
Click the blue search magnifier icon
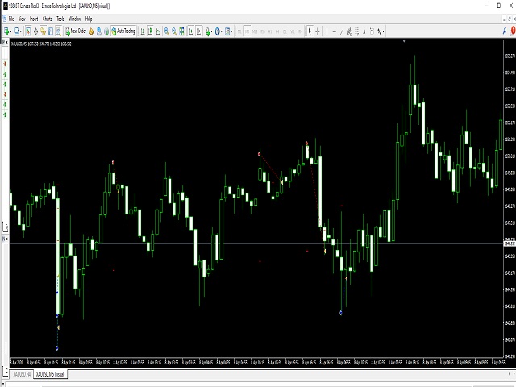click(505, 31)
